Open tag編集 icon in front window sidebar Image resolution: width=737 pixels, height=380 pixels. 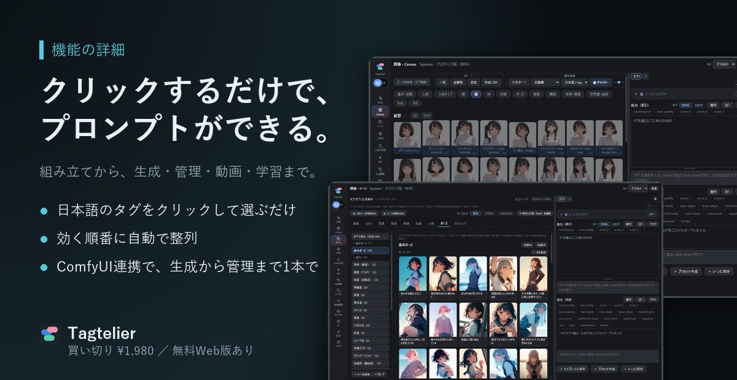pyautogui.click(x=338, y=281)
